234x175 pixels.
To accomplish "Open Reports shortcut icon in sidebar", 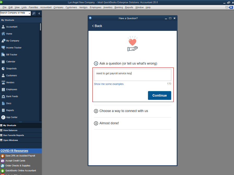I will point(3,110).
